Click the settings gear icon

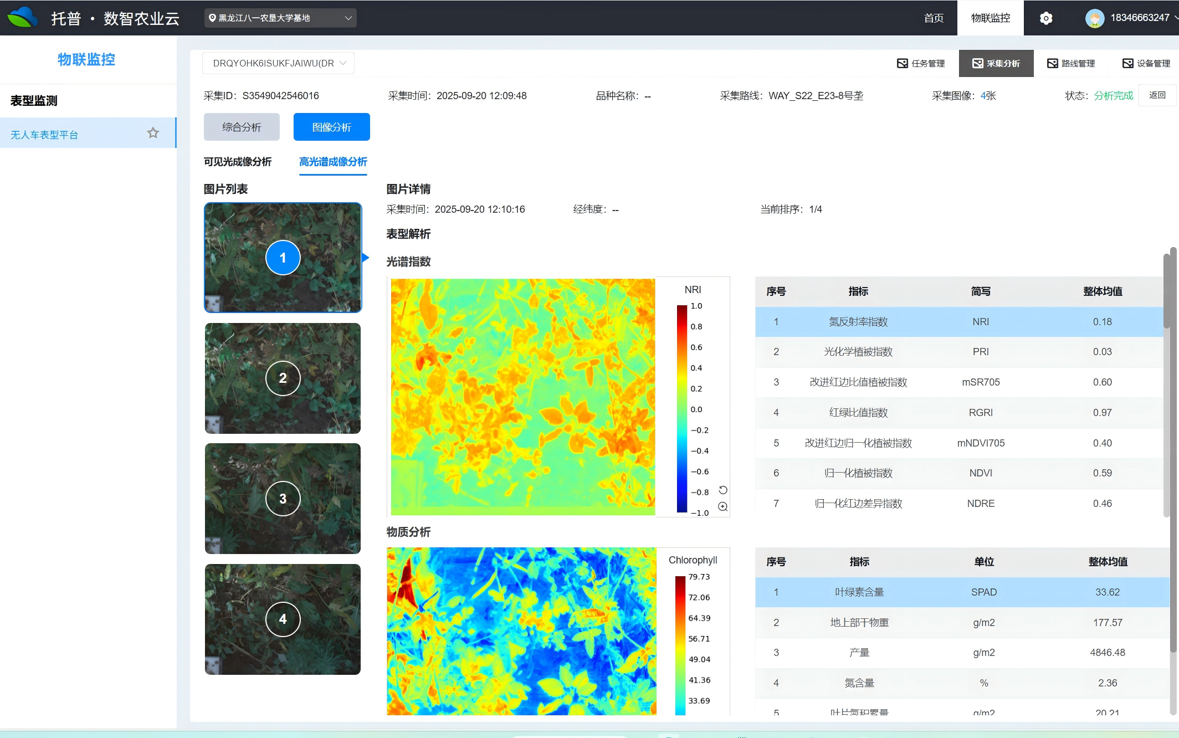1045,18
